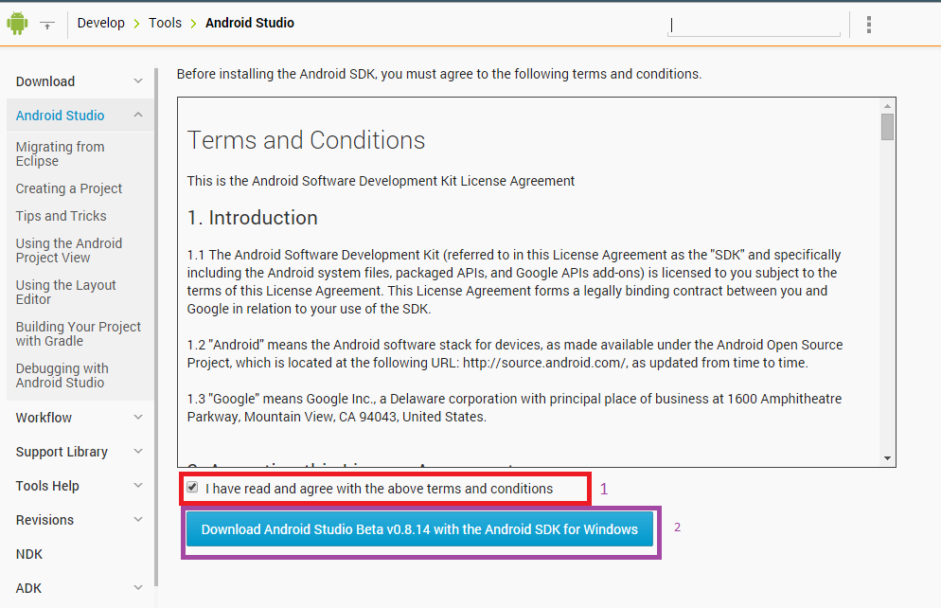Expand the Workflow sidebar section
The image size is (941, 608).
pyautogui.click(x=138, y=418)
